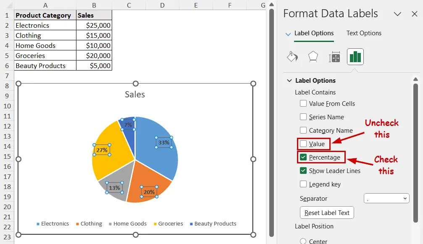
Task: Select the Sales header cell
Action: point(94,15)
